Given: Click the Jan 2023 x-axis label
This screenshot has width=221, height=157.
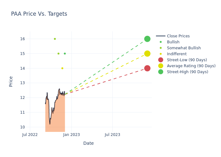Looking at the screenshot, I should [x=71, y=135].
